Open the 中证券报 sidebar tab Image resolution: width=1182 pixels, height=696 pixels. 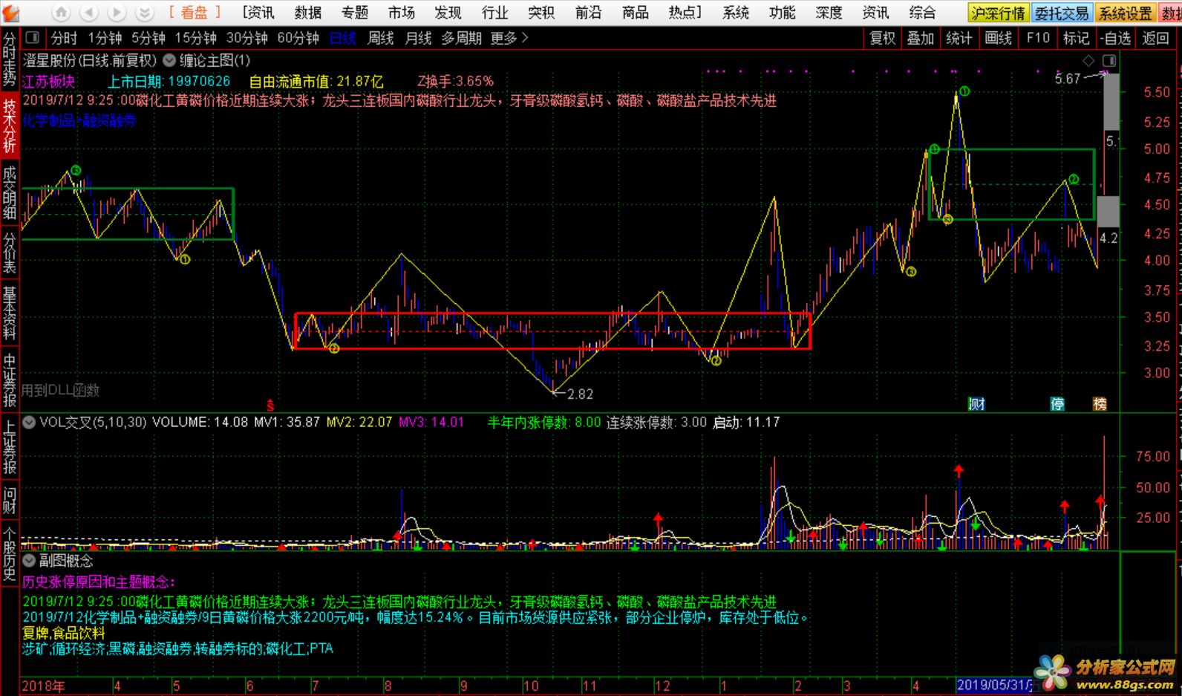(x=9, y=380)
